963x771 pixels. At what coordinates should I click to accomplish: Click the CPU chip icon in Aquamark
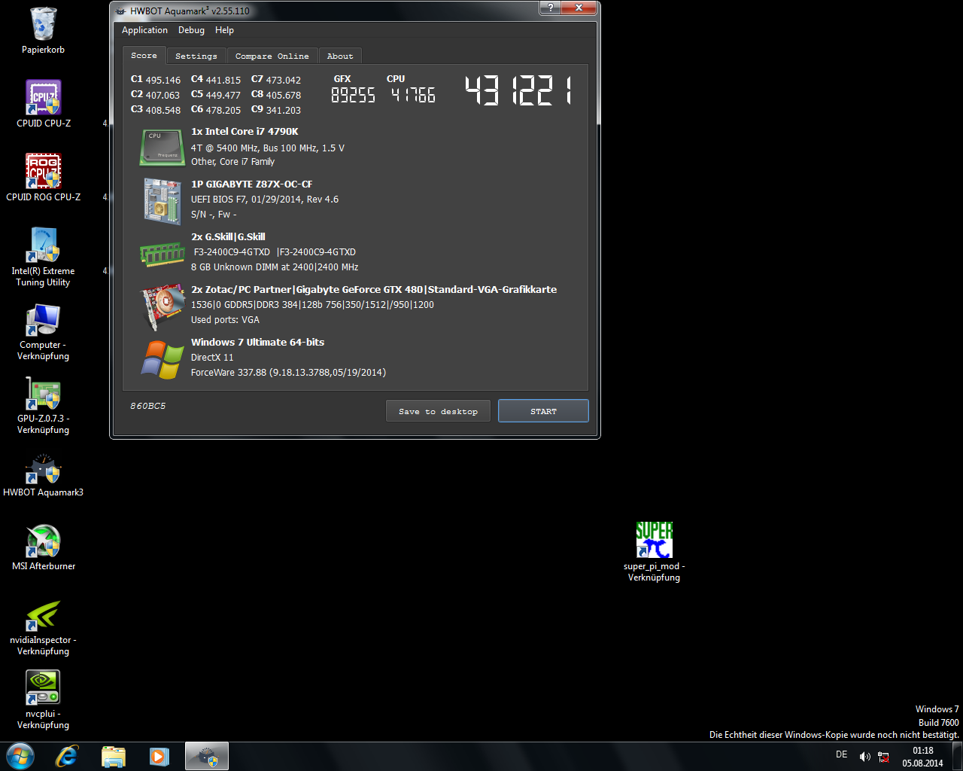[162, 147]
